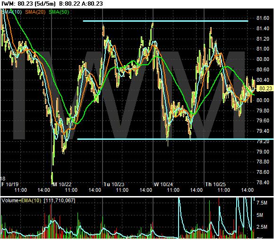This screenshot has height=240, width=274.
Task: Click the W 10/24 date label
Action: [x=163, y=184]
